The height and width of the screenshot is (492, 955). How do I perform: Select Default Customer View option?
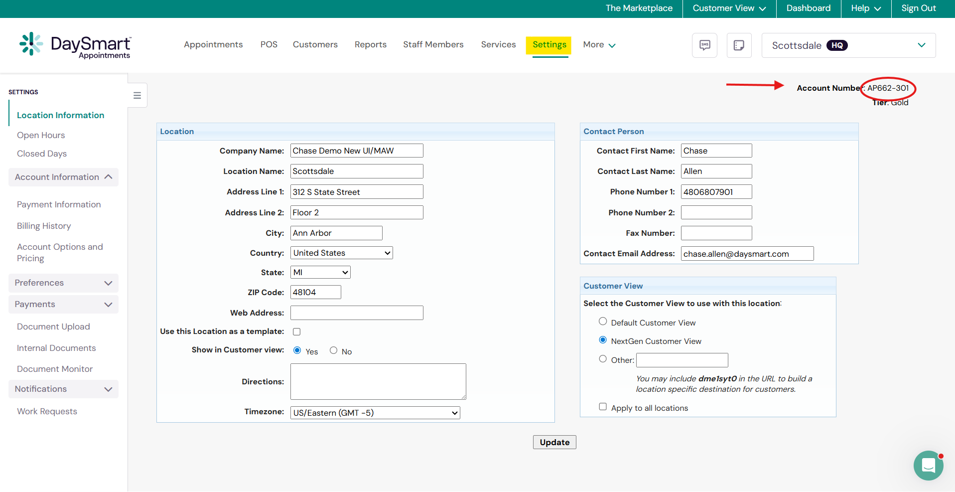tap(603, 322)
